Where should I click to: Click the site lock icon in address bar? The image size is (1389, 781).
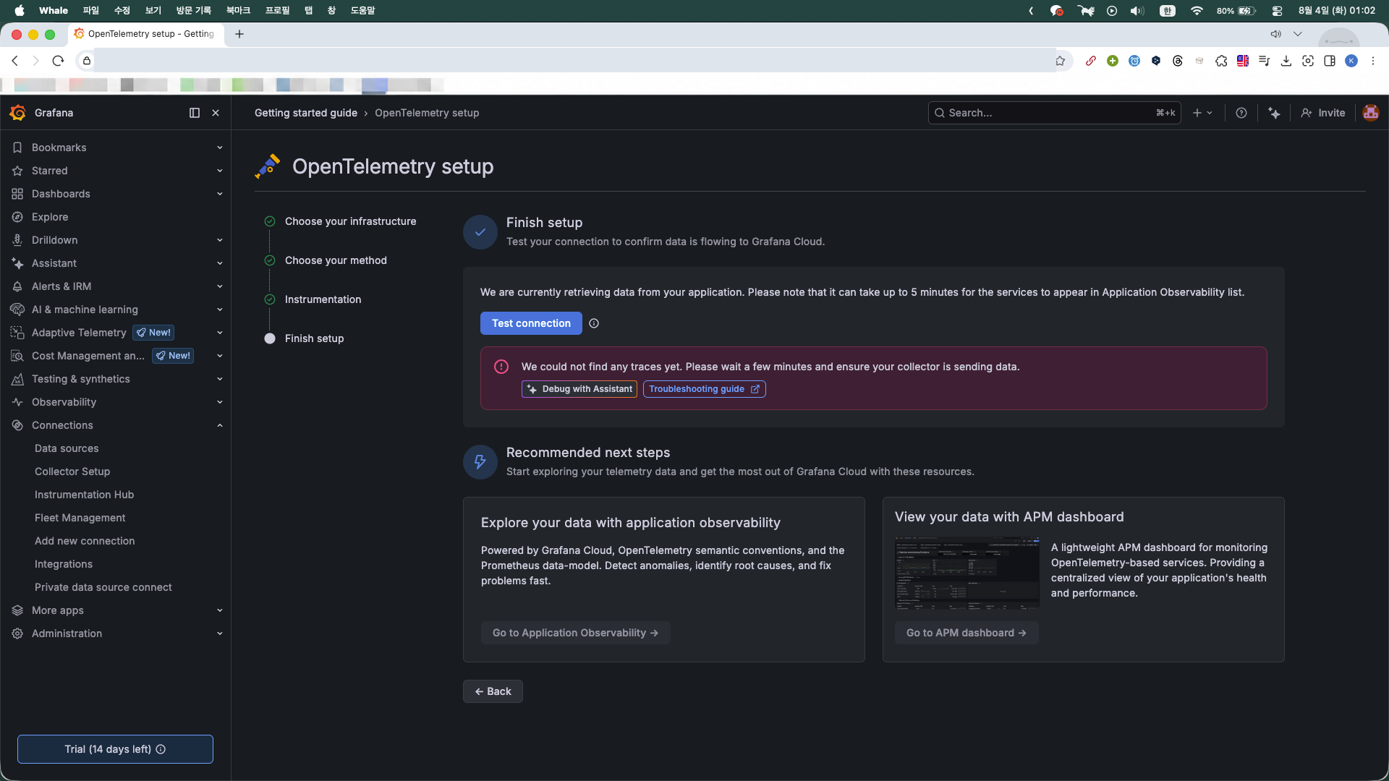tap(87, 61)
